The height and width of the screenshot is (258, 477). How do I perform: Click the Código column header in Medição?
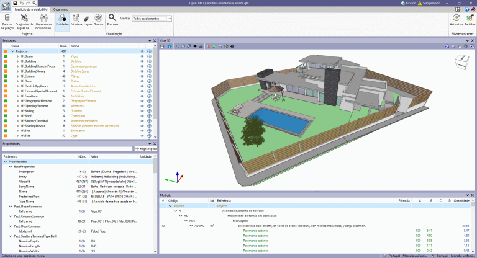click(173, 200)
